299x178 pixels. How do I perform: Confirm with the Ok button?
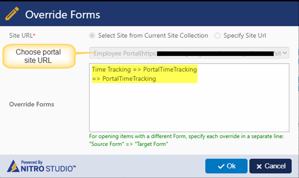(x=226, y=166)
